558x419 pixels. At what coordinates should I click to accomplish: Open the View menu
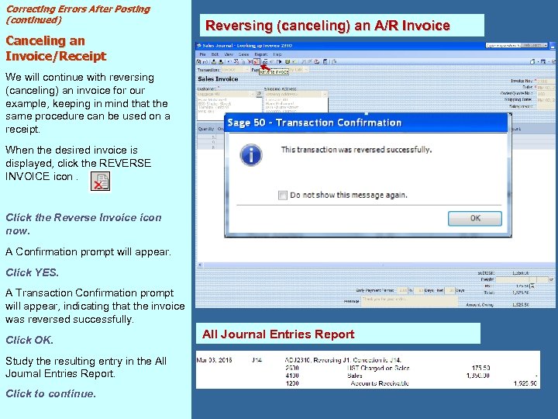(x=229, y=54)
